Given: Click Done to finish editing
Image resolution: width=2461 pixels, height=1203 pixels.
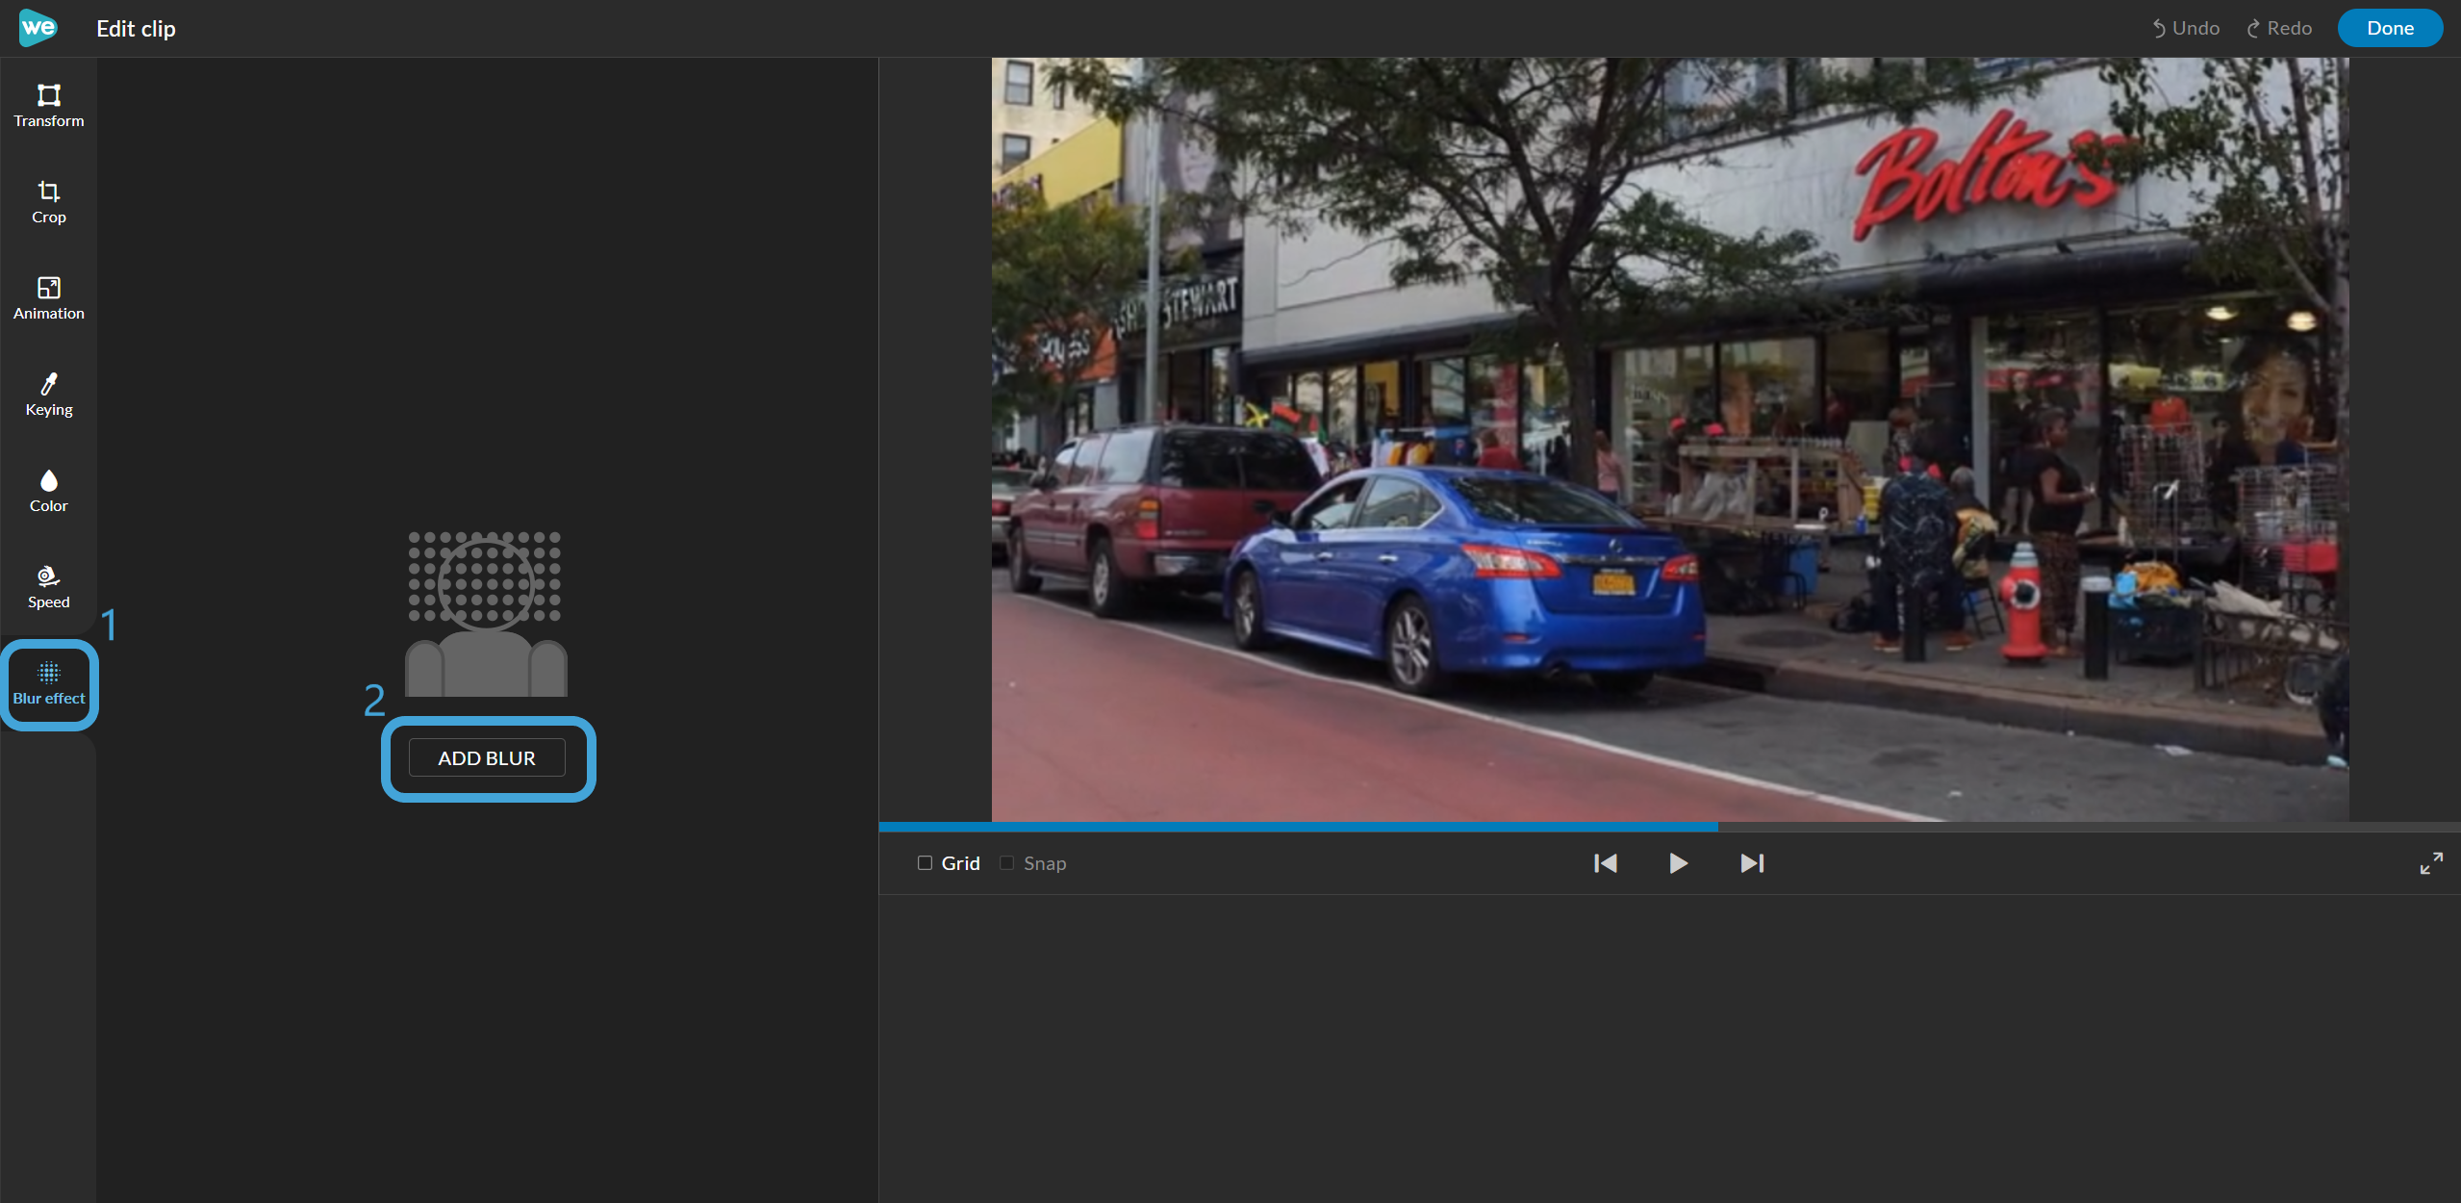Looking at the screenshot, I should pos(2390,28).
